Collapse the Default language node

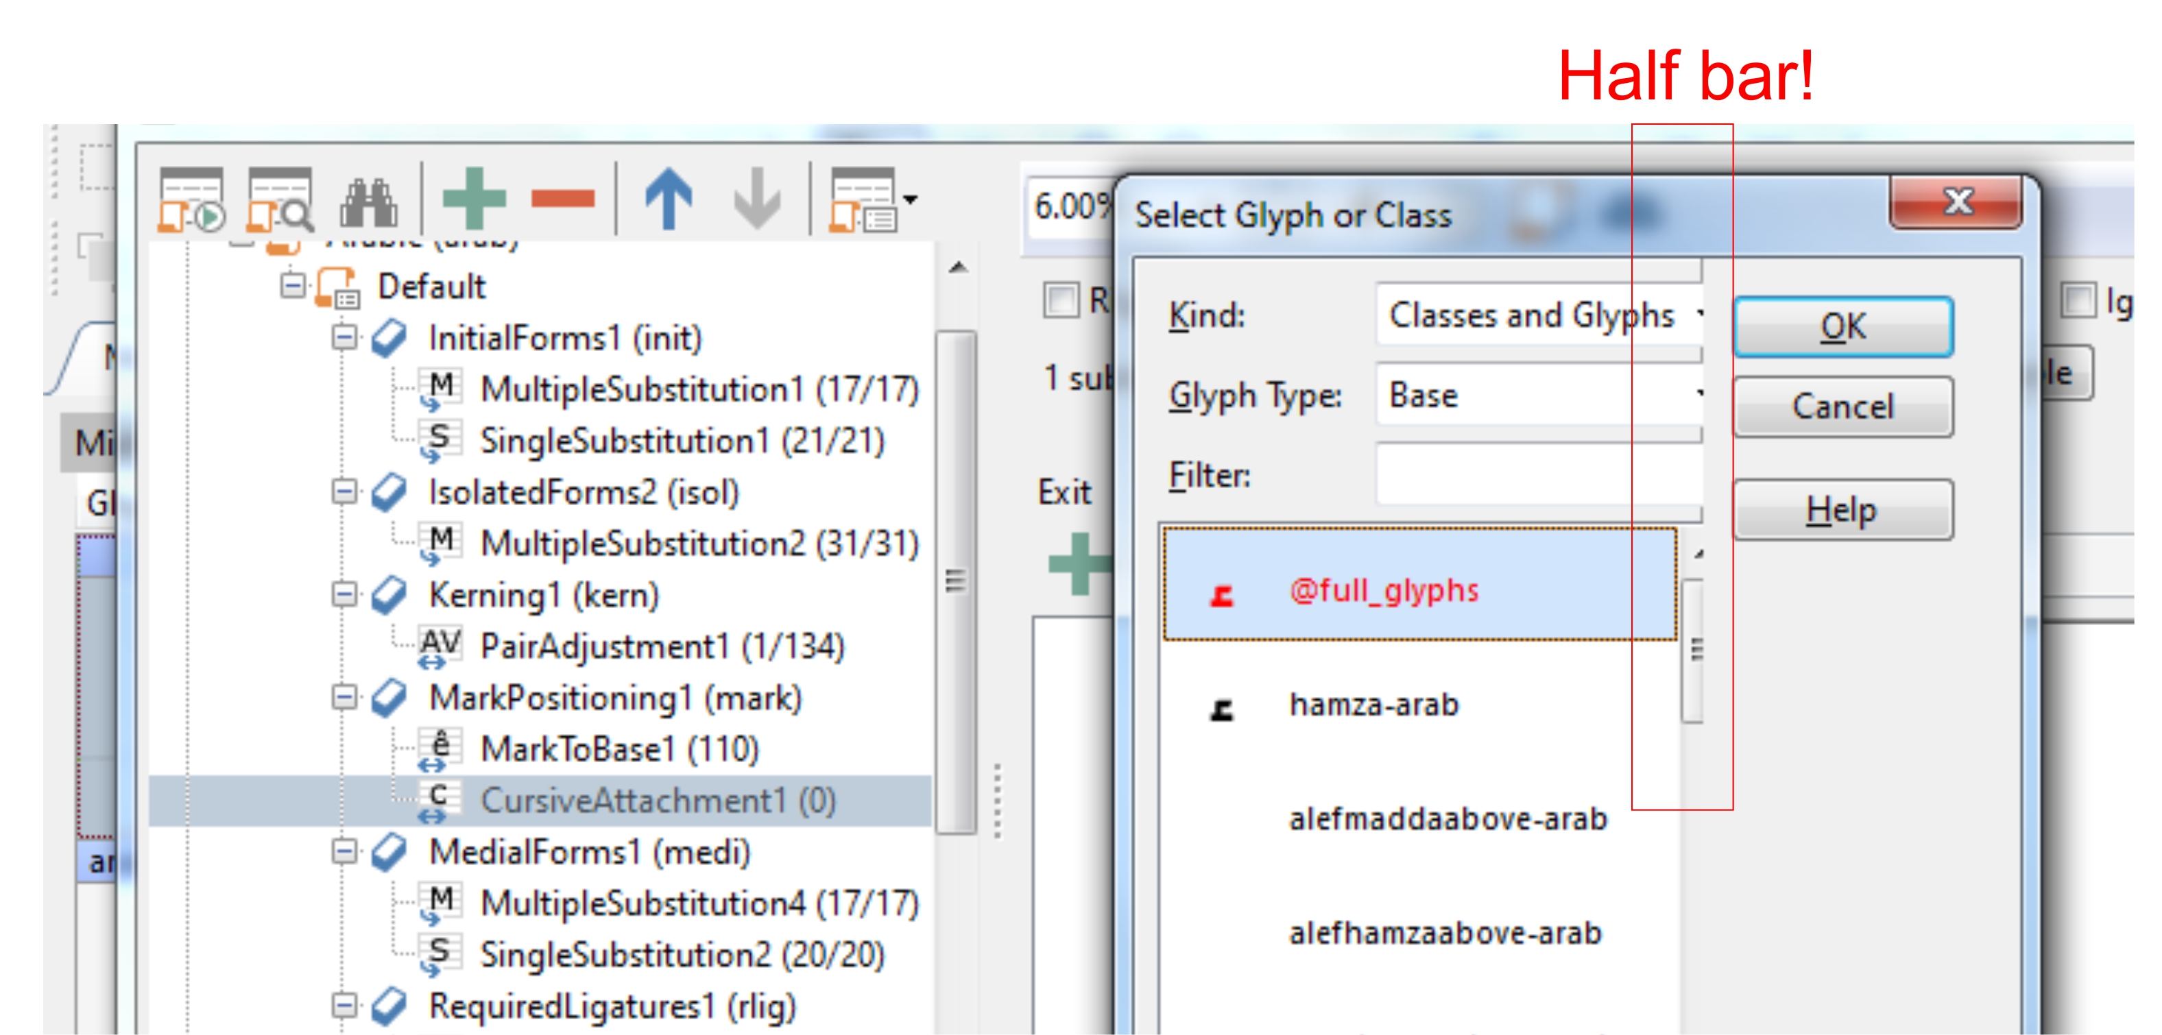(292, 286)
